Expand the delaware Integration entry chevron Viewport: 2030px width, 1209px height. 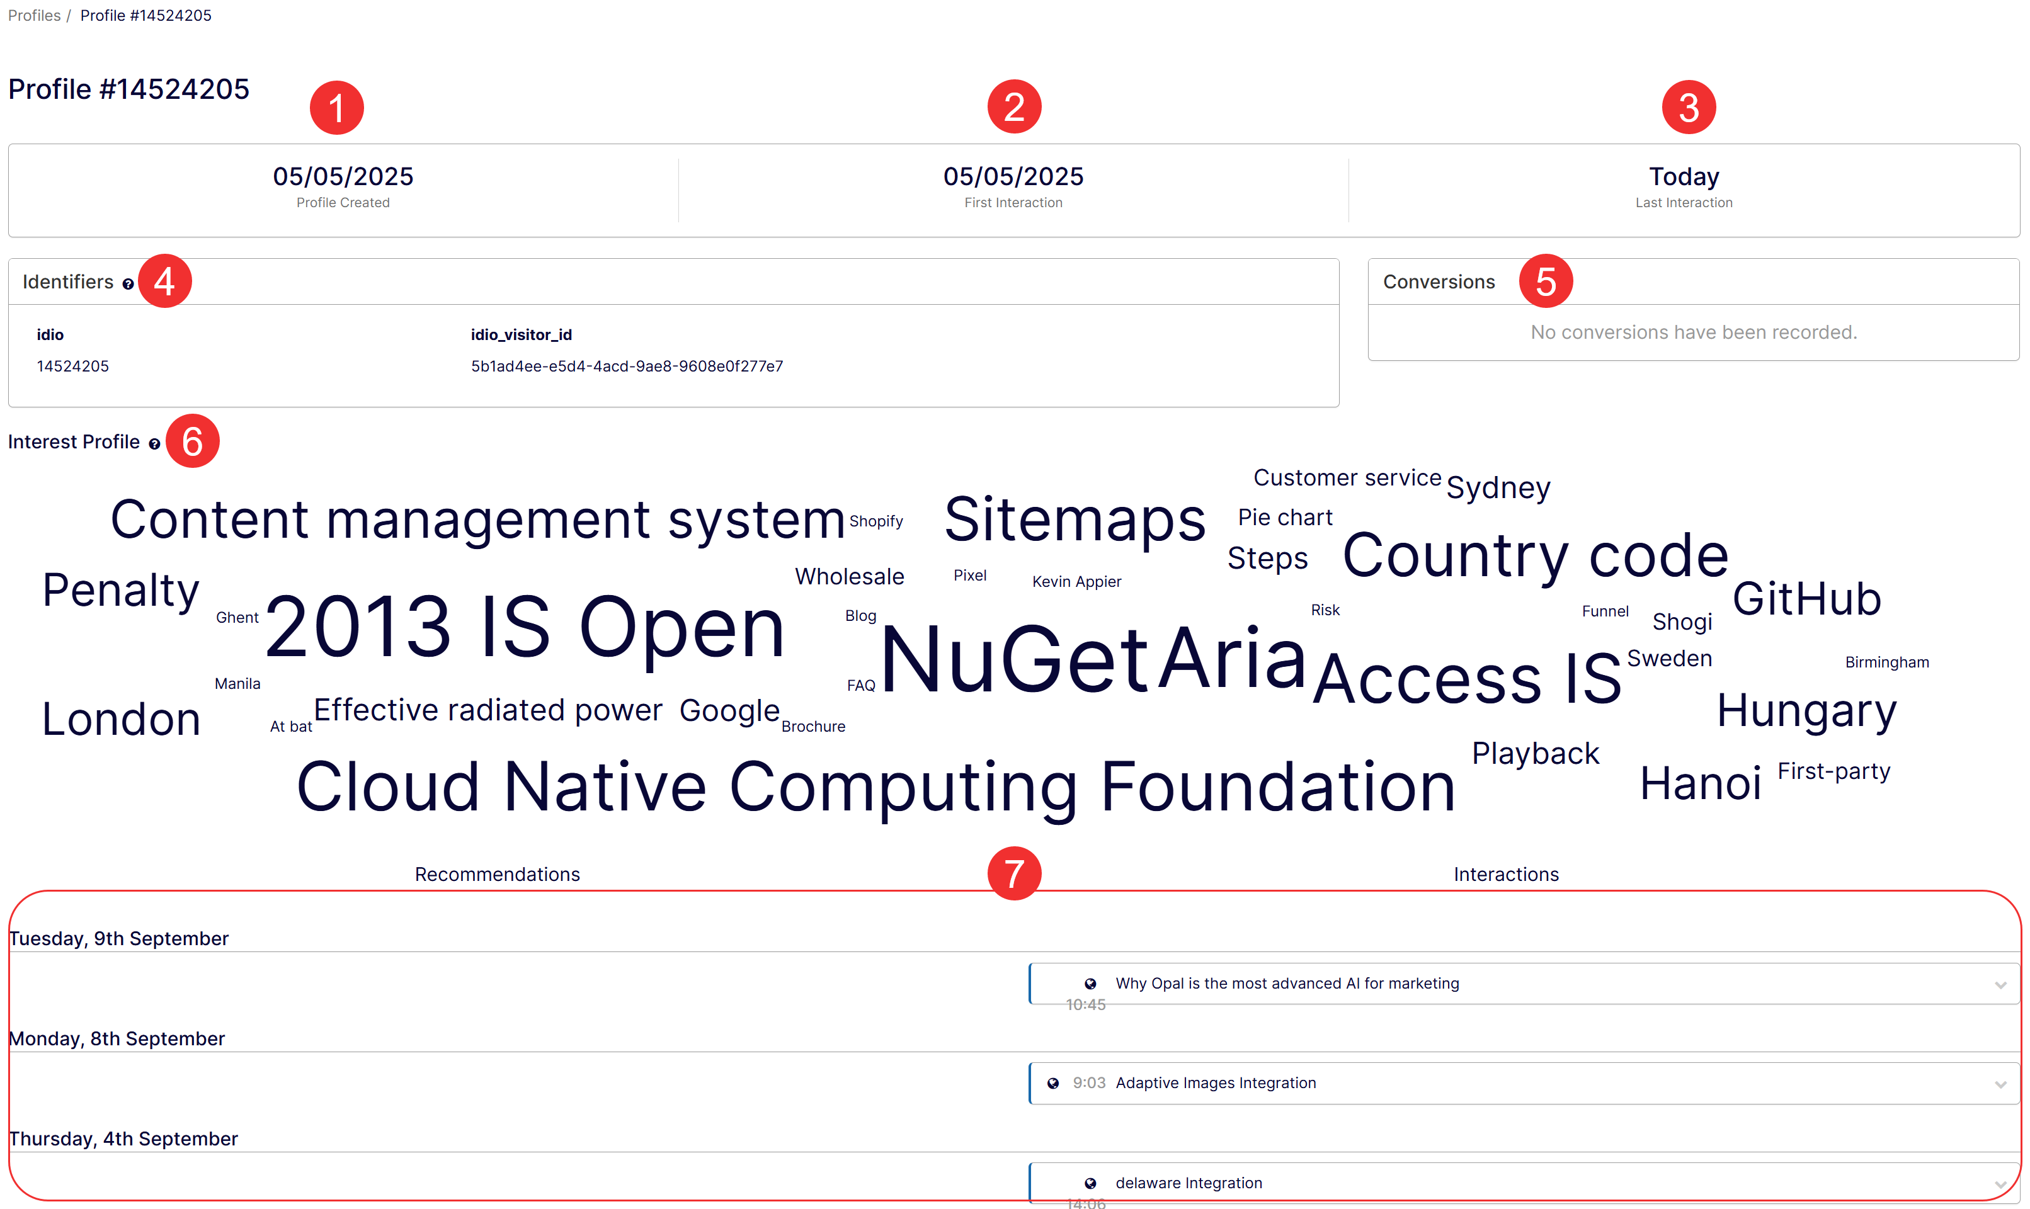tap(2000, 1184)
